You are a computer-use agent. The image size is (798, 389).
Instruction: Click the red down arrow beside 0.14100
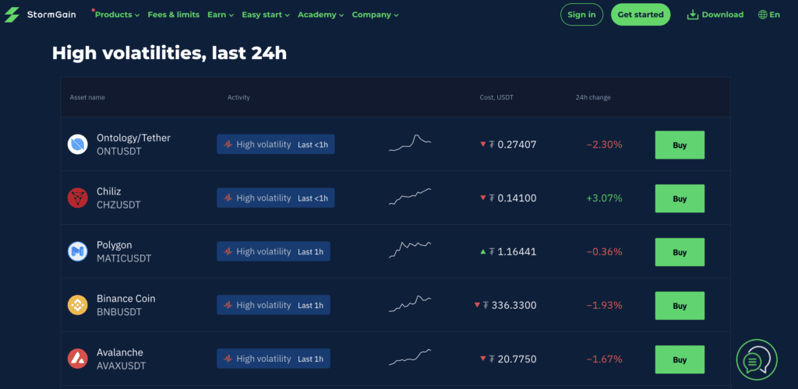click(483, 198)
